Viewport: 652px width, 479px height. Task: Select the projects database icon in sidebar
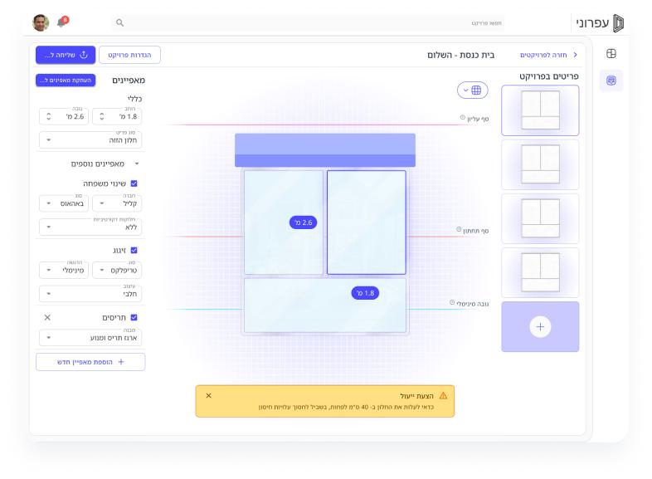point(611,81)
